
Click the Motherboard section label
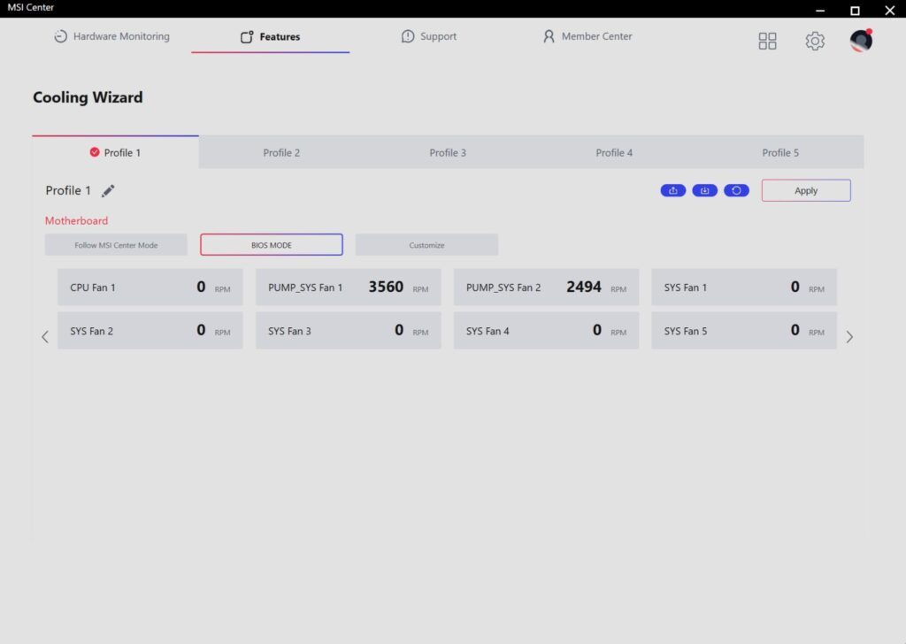[x=76, y=220]
